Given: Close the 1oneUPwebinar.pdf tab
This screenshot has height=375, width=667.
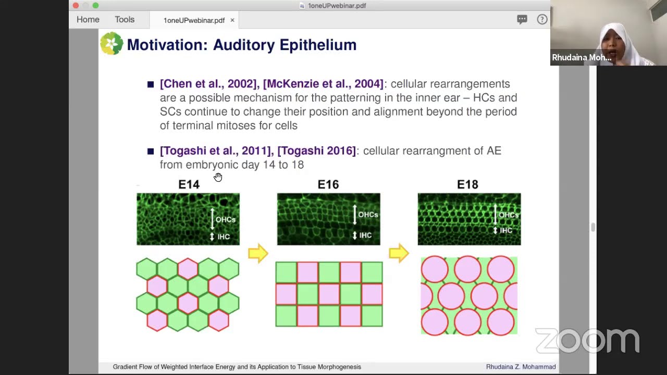Looking at the screenshot, I should pos(232,20).
